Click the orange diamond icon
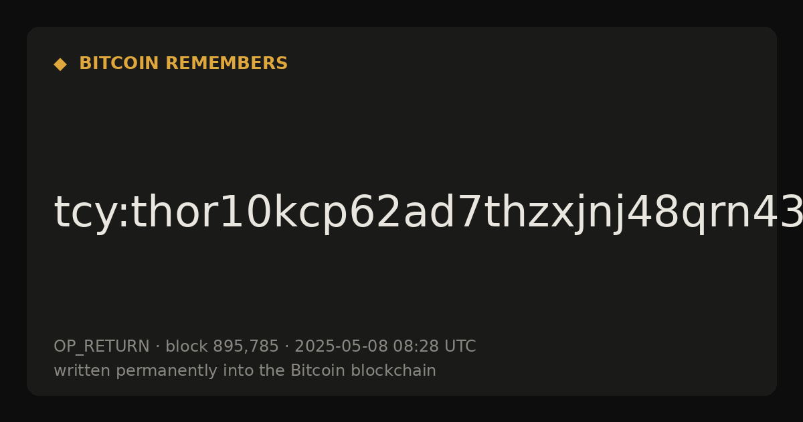This screenshot has height=422, width=803. tap(60, 64)
